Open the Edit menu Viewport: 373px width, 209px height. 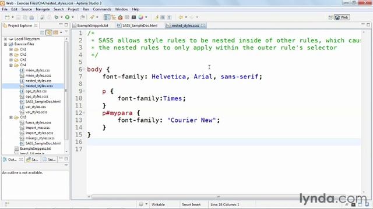coord(14,9)
